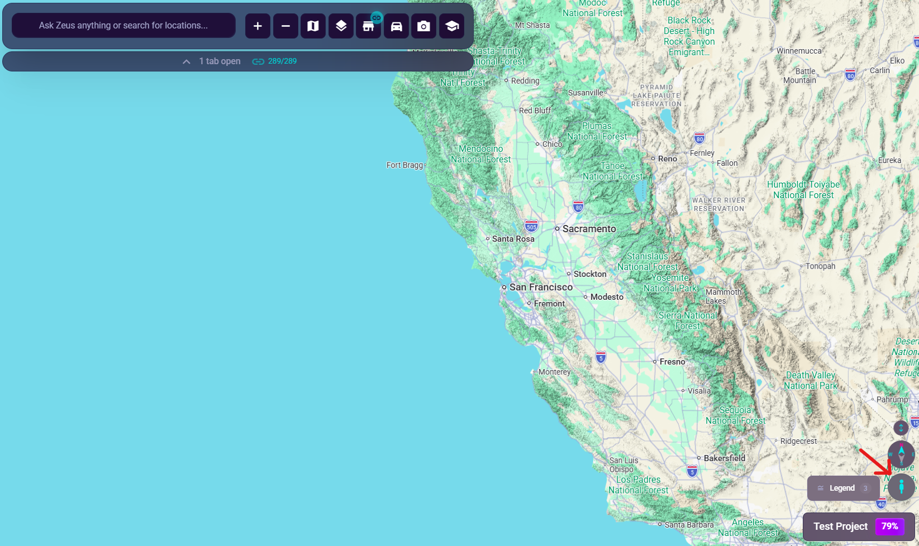Click the Sacramento city label
Screen dimensions: 919x546
(x=589, y=229)
